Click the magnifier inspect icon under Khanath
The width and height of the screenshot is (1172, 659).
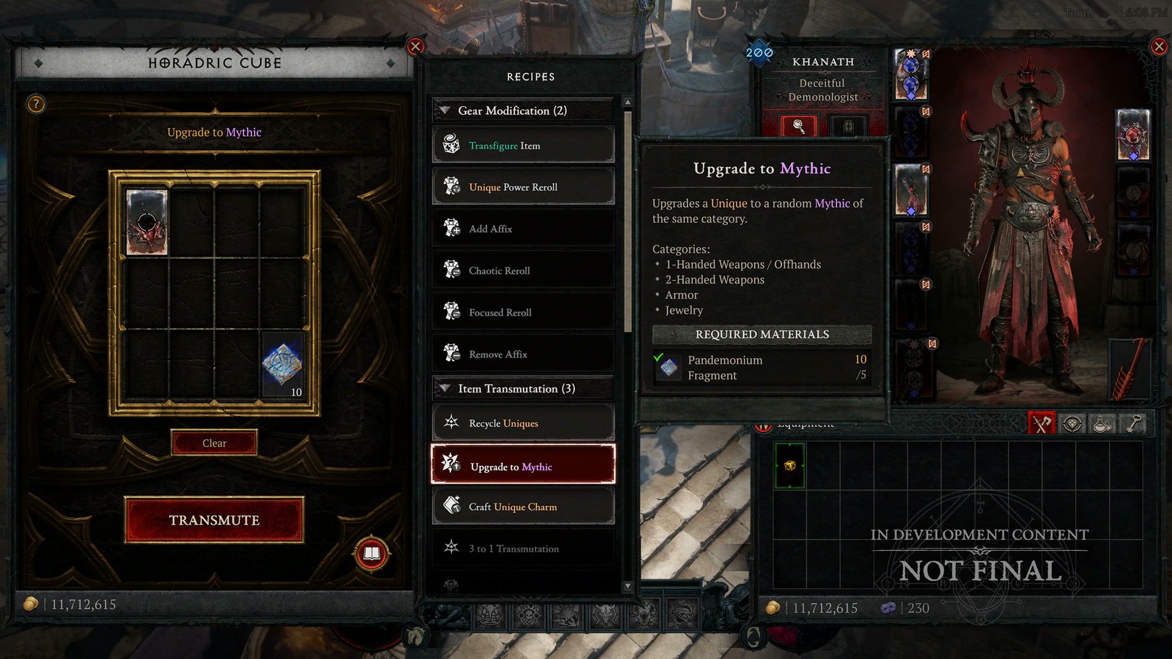pos(798,126)
